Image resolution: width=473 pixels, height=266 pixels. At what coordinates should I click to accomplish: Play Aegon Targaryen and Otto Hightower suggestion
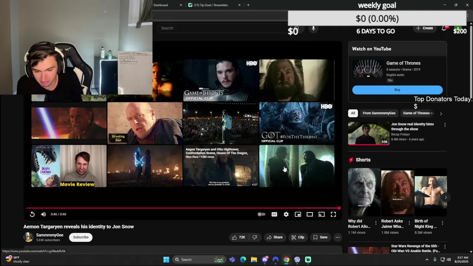[x=221, y=166]
